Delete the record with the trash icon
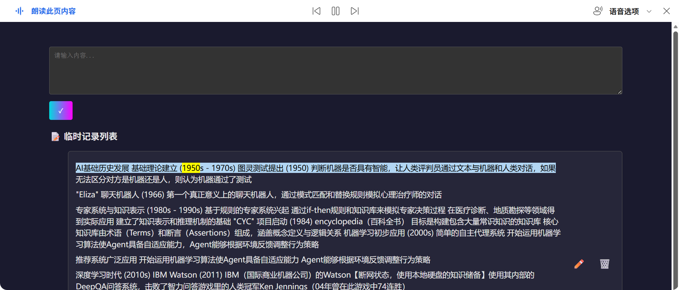 (x=605, y=264)
